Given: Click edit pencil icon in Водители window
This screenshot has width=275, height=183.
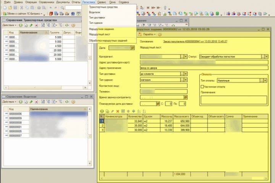Looking at the screenshot, I should 31,102.
